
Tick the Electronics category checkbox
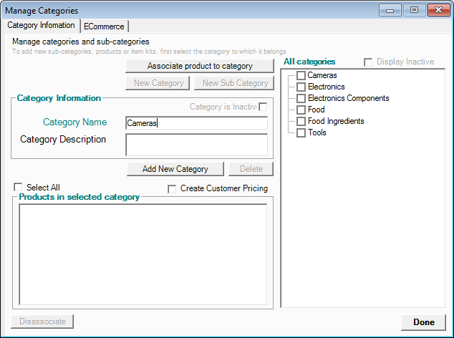point(301,87)
